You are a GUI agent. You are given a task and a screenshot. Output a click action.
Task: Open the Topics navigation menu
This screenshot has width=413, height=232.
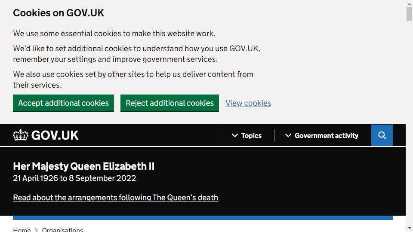click(247, 135)
